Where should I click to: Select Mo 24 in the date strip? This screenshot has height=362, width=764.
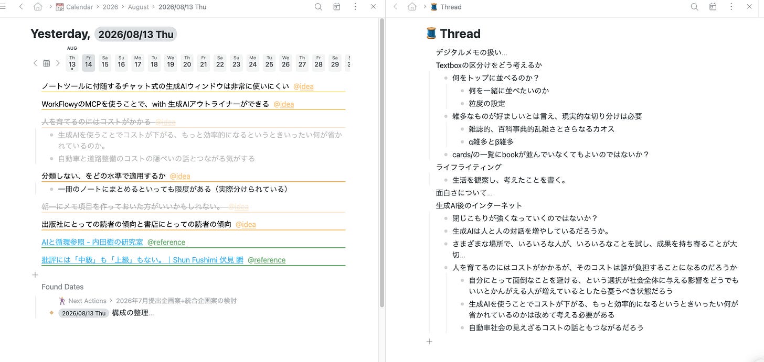253,62
